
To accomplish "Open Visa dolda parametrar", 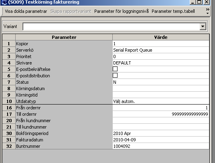I will pyautogui.click(x=26, y=11).
